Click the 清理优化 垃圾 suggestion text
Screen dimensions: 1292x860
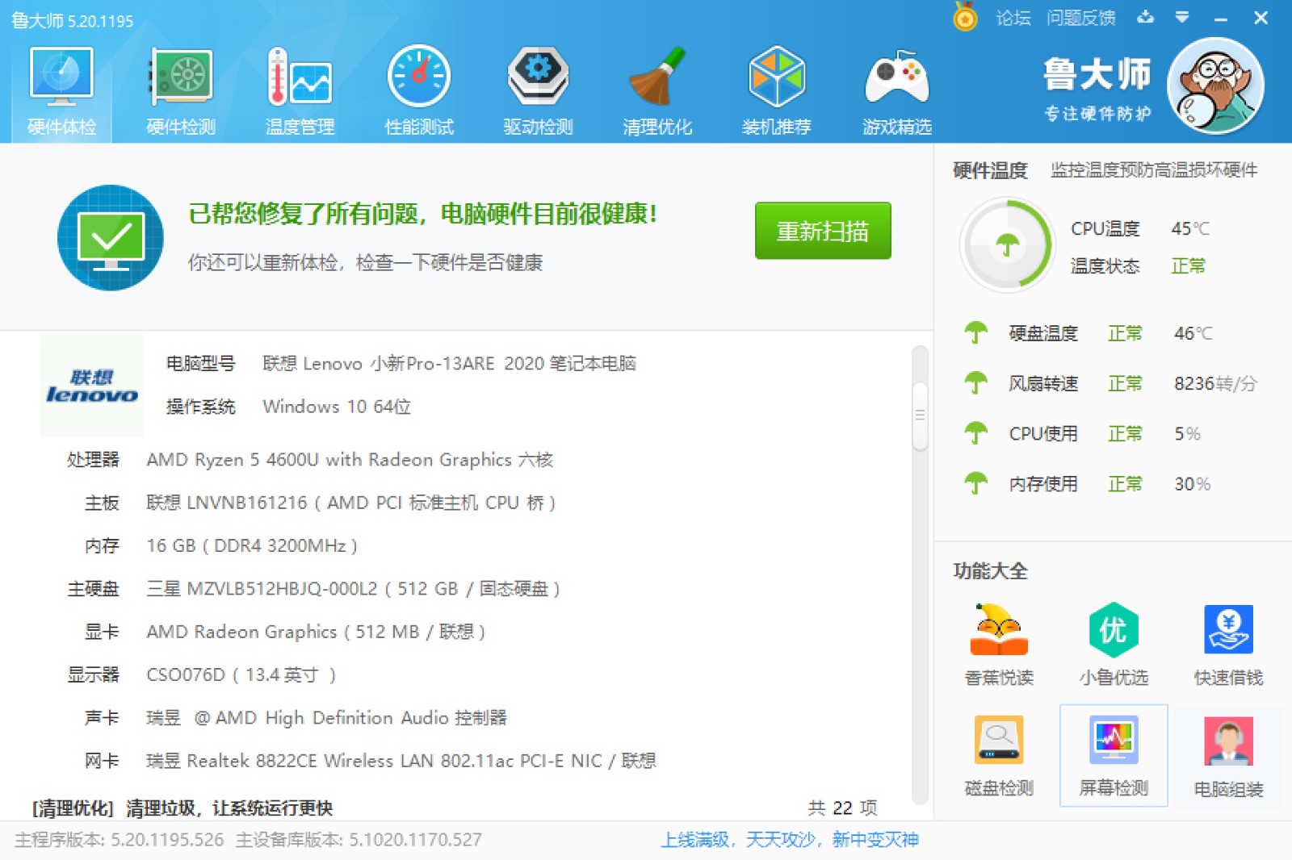click(182, 808)
